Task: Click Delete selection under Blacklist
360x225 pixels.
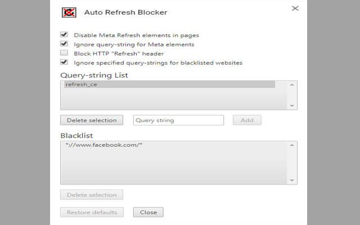Action: (x=91, y=195)
